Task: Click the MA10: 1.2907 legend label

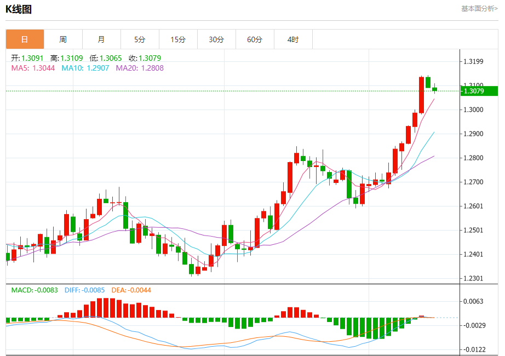Action: 85,68
